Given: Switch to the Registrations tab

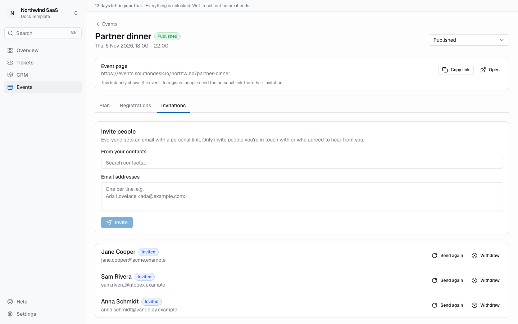Looking at the screenshot, I should tap(136, 105).
